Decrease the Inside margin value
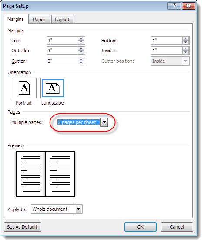Viewport: 204px width, 243px height. (185, 52)
